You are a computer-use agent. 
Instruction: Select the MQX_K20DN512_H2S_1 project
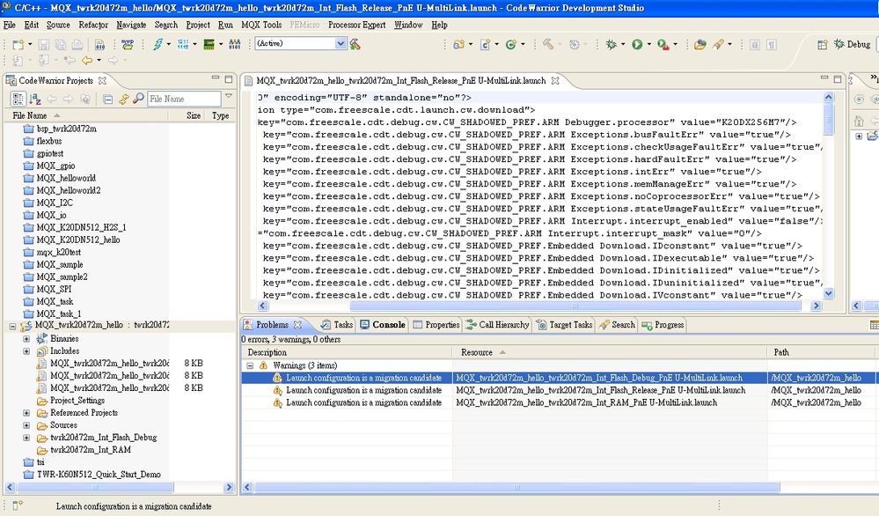tap(81, 228)
